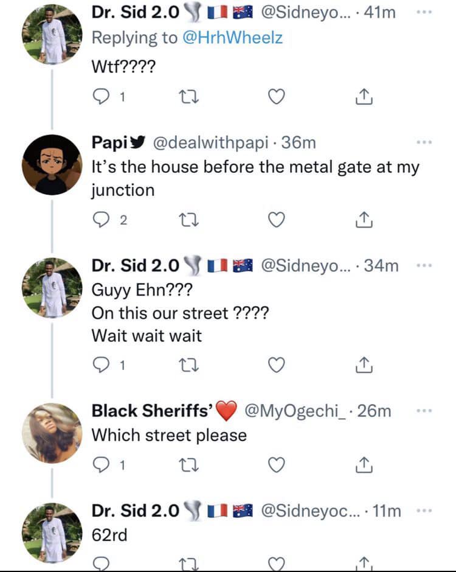The width and height of the screenshot is (456, 572).
Task: Retweet Papi's metal gate tweet
Action: pos(191,220)
